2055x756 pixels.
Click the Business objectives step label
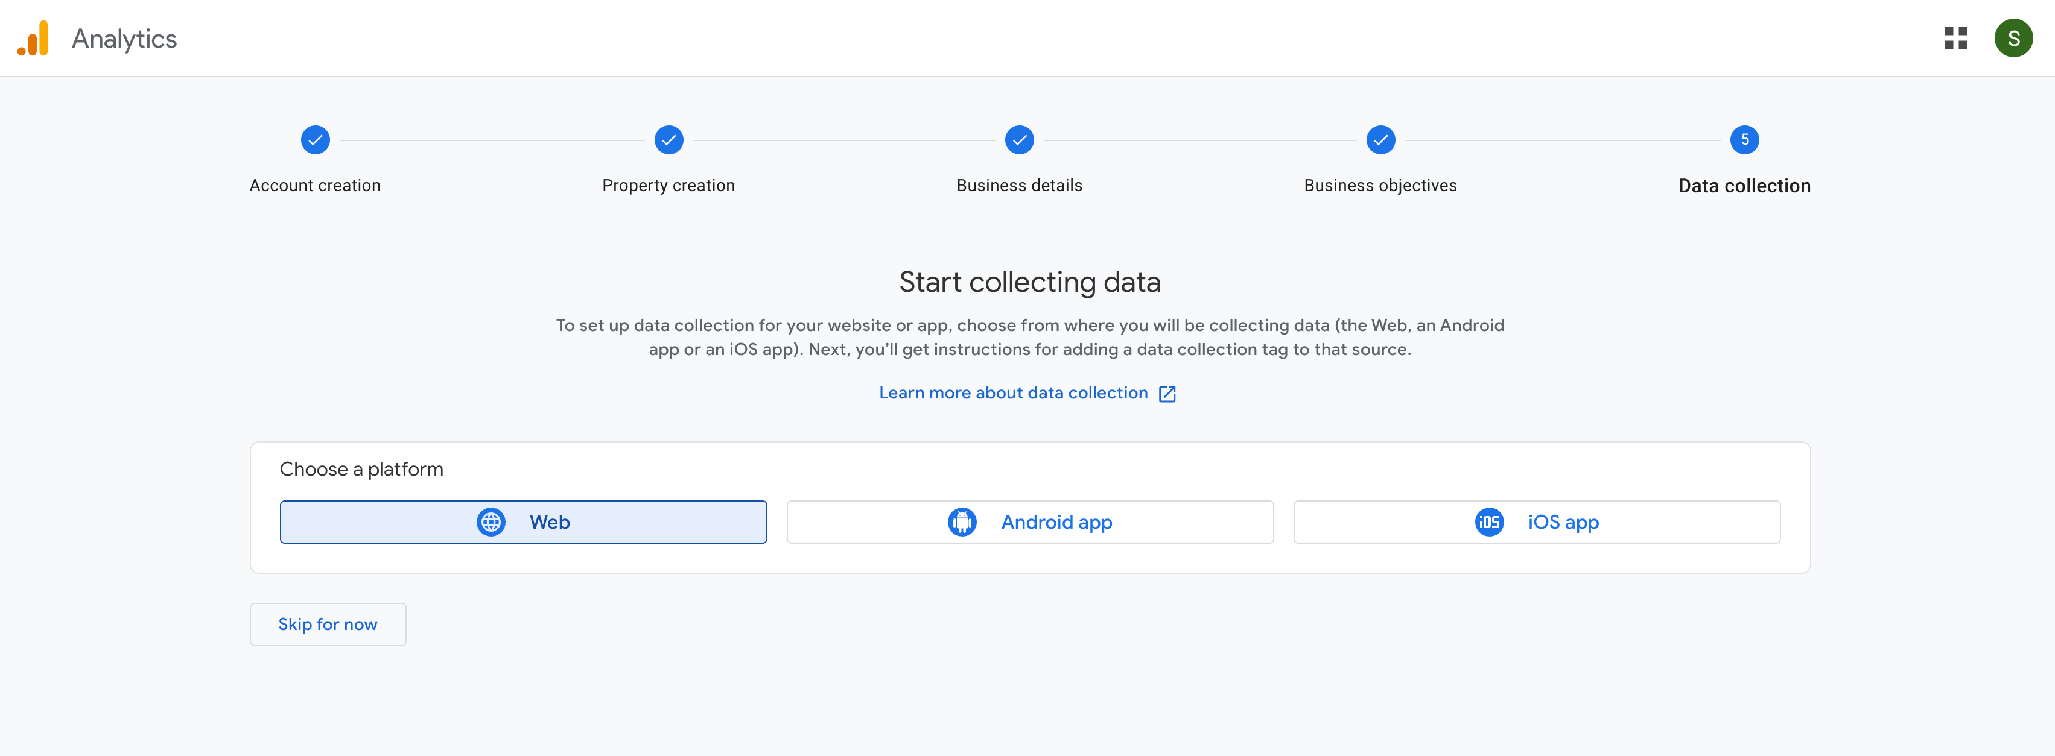[x=1380, y=184]
